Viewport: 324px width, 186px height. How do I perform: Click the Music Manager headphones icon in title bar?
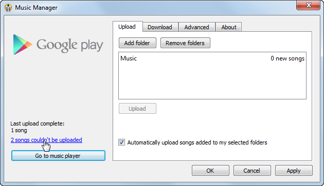(8, 8)
